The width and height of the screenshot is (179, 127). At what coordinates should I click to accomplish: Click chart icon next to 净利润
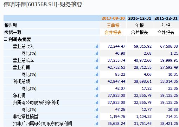click(x=96, y=95)
